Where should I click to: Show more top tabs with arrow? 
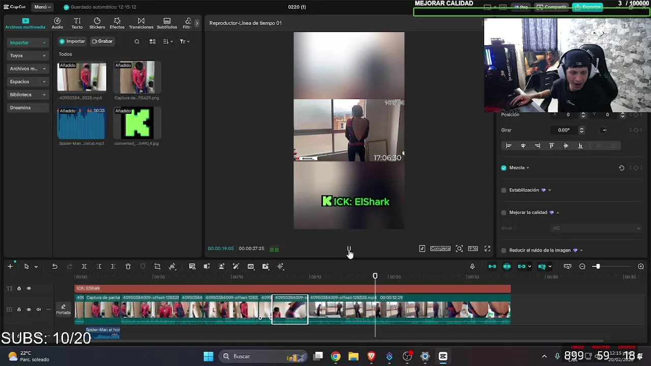tap(197, 23)
